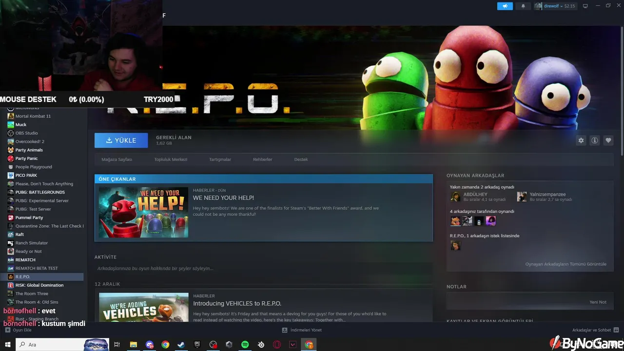Toggle R.E.P.O. favorite heart icon
Screen dimensions: 624x351
[x=608, y=140]
